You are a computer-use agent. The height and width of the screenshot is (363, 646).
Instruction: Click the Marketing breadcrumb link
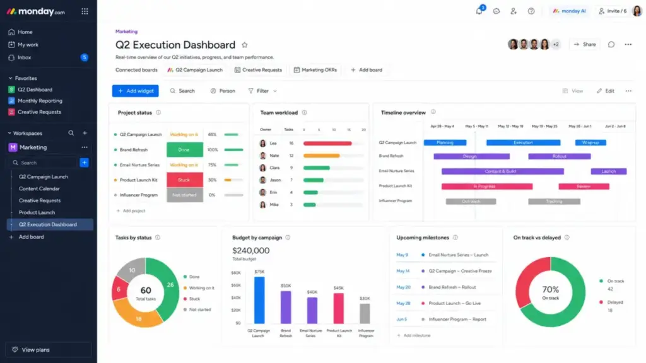tap(126, 32)
